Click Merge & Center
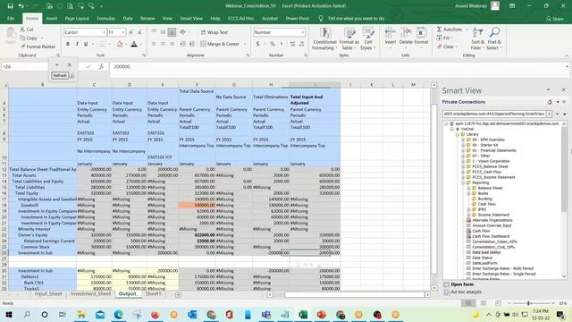 [x=220, y=44]
